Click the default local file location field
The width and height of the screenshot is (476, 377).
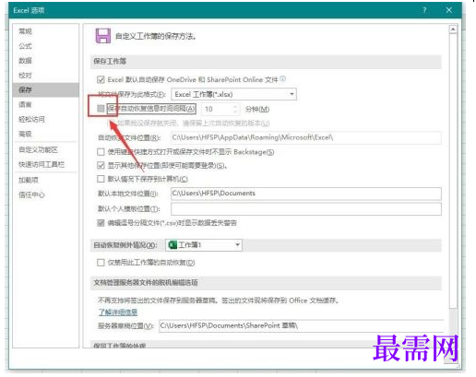pyautogui.click(x=306, y=194)
